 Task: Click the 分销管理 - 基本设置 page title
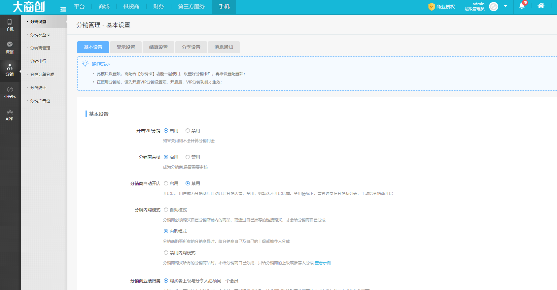pyautogui.click(x=103, y=25)
